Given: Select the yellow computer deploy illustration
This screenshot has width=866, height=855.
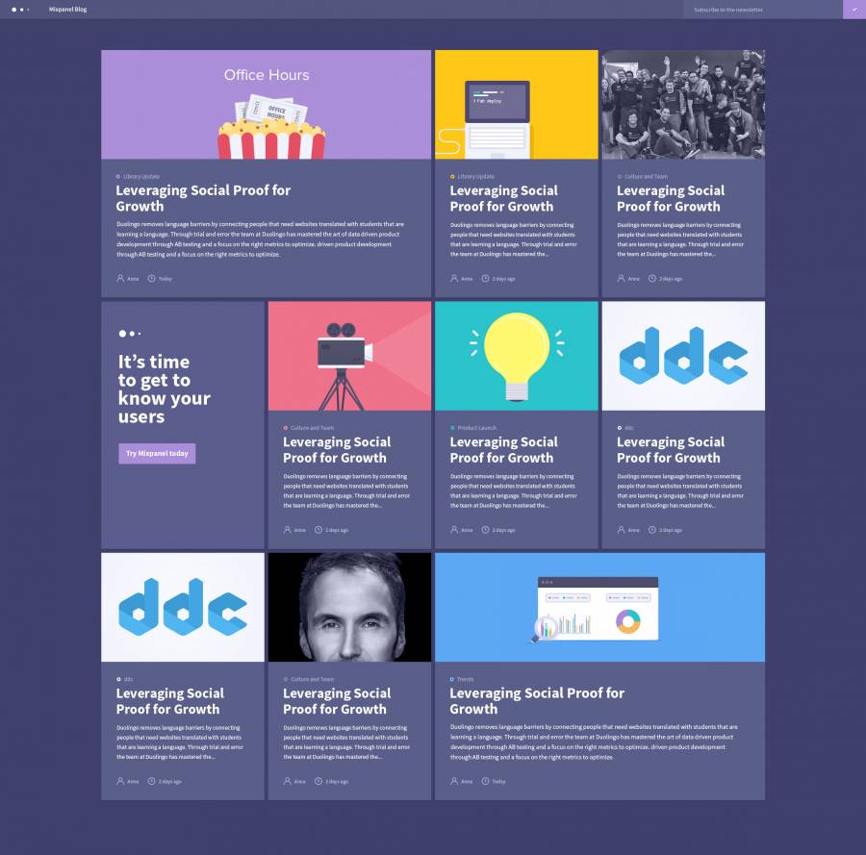Looking at the screenshot, I should (516, 104).
